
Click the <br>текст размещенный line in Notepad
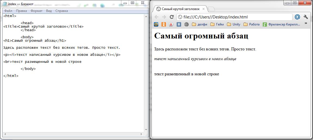(x=42, y=62)
